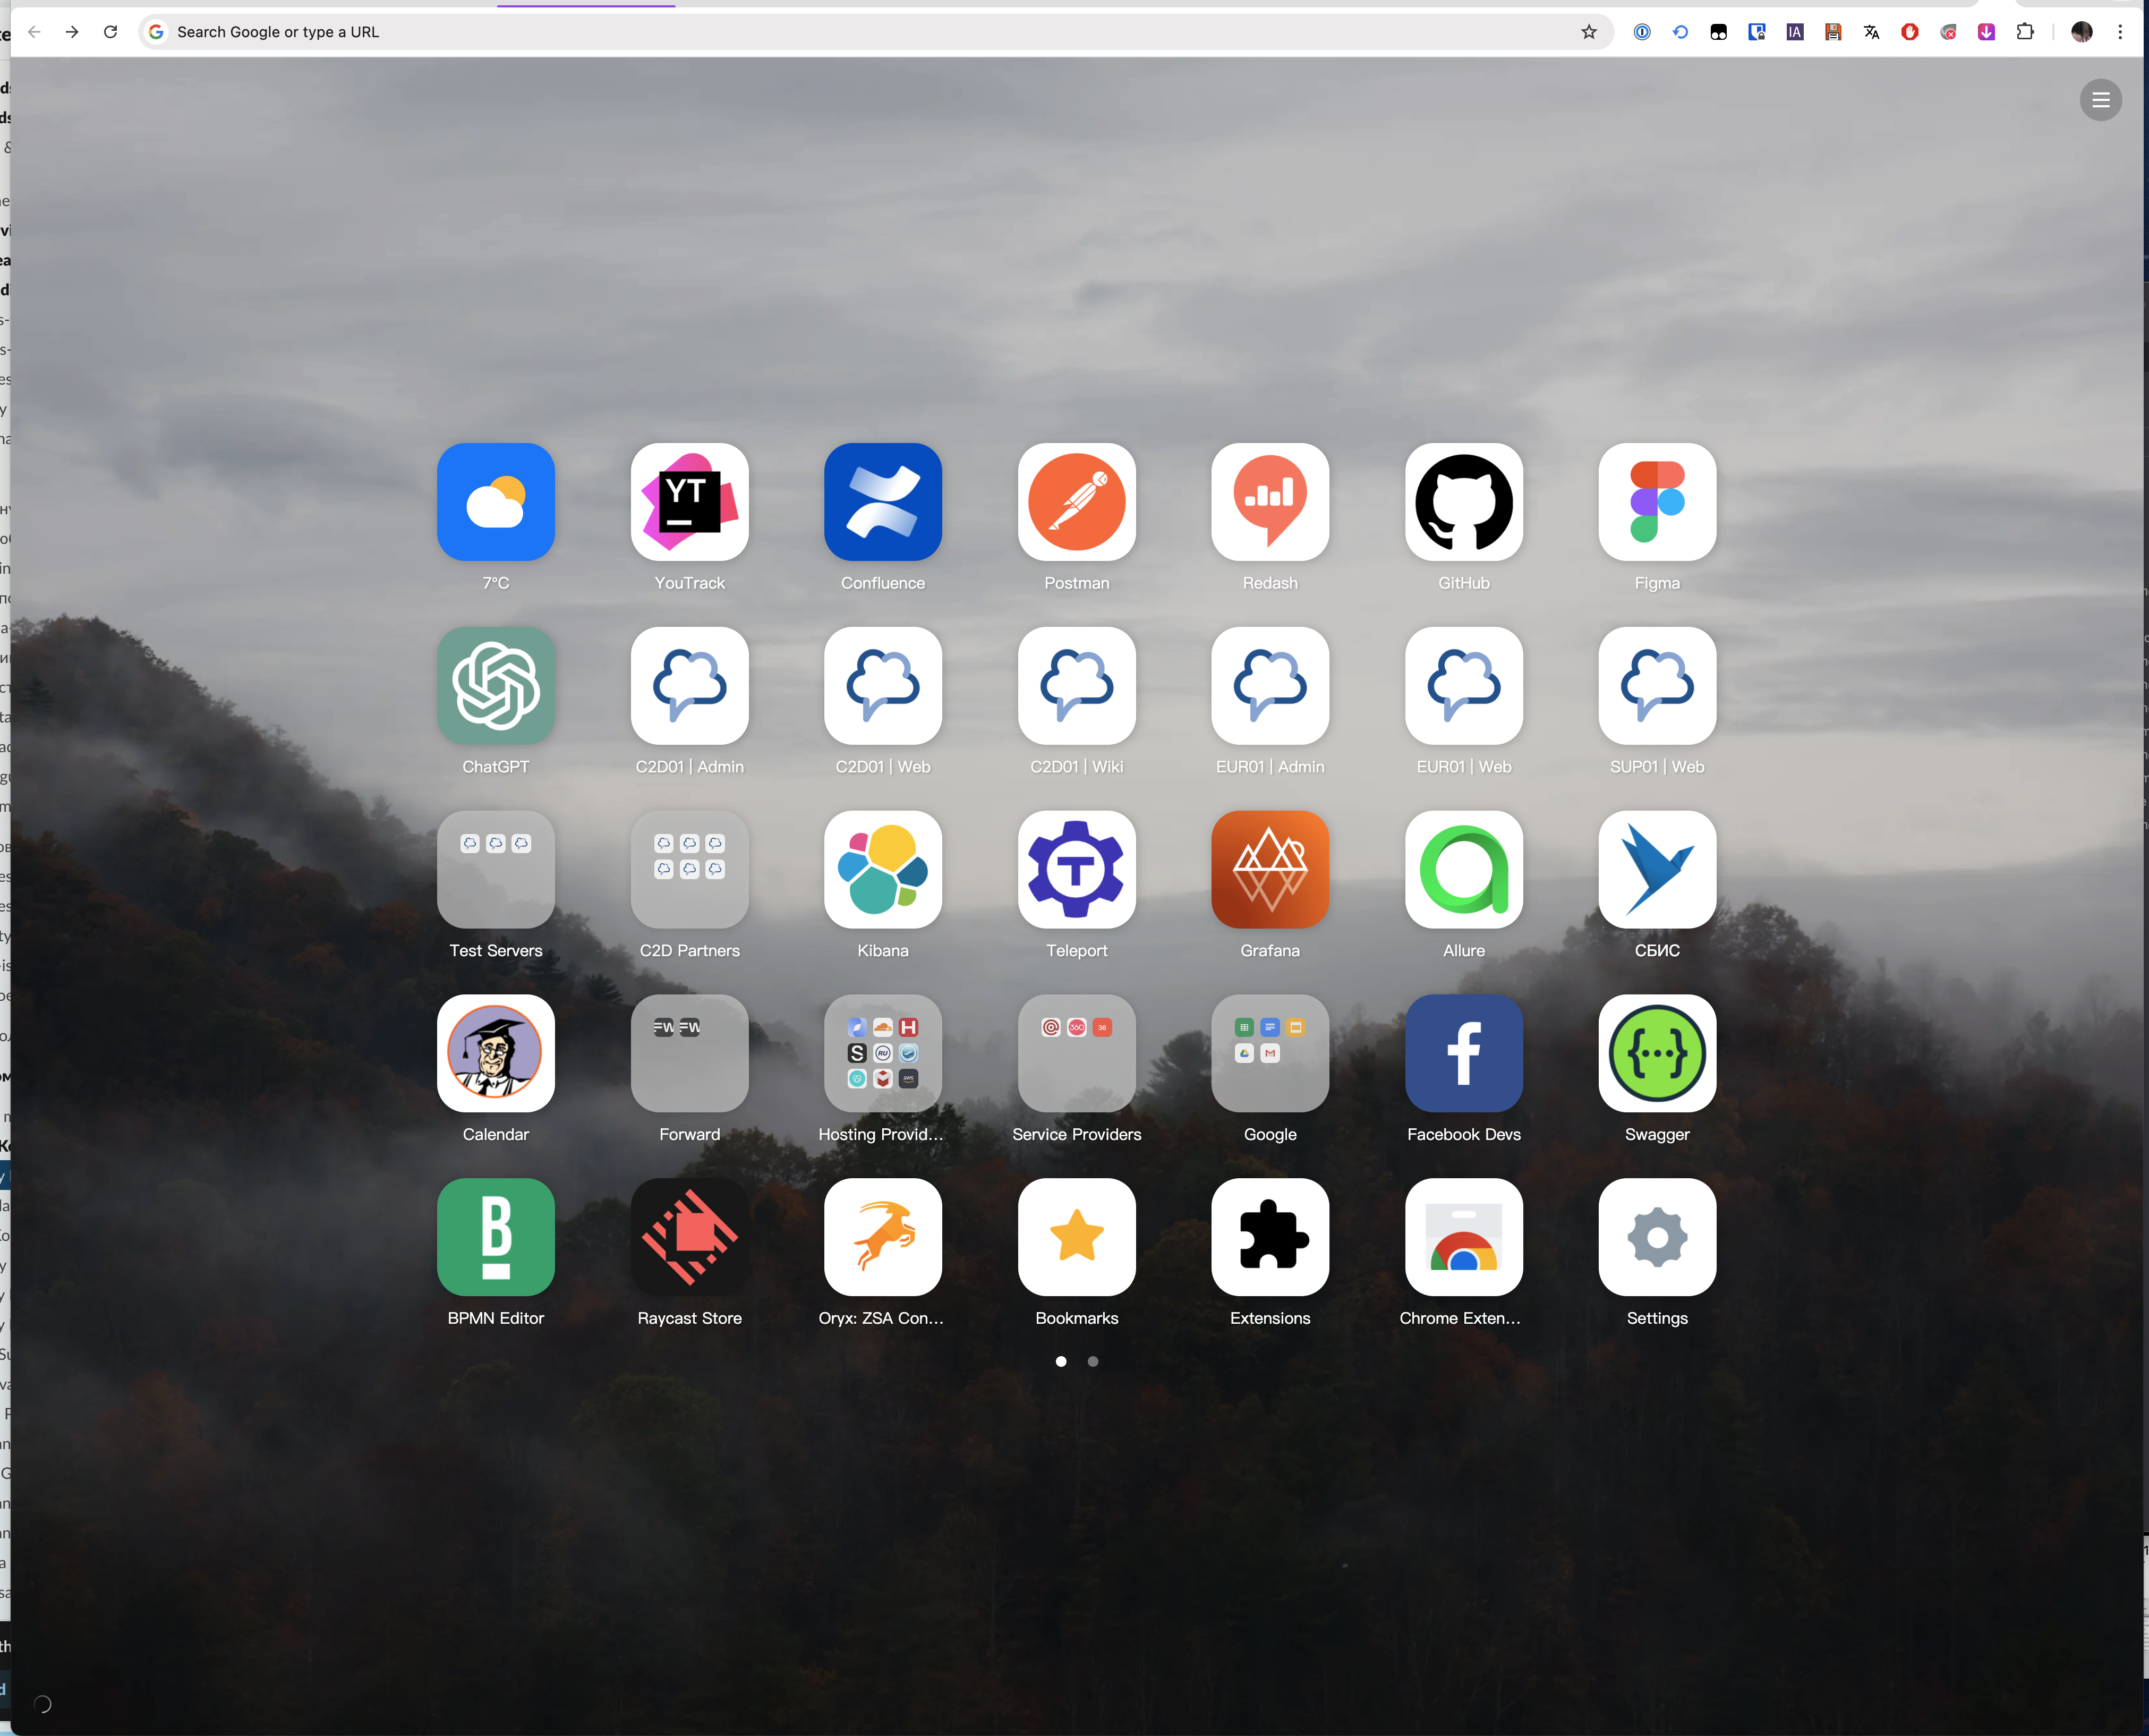
Task: Select the first page indicator dot
Action: [x=1061, y=1361]
